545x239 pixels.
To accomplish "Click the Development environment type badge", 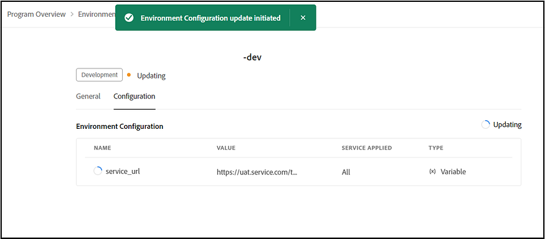I will coord(100,75).
